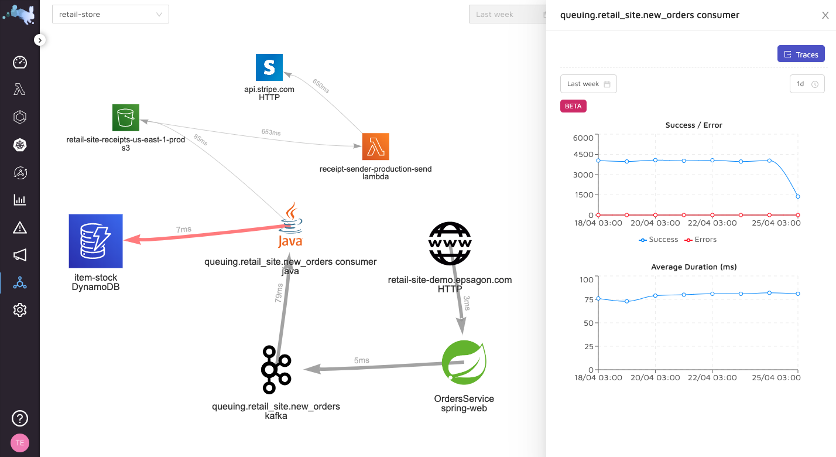Screen dimensions: 836x457
Task: Click the 653ms edge label
Action: [271, 132]
